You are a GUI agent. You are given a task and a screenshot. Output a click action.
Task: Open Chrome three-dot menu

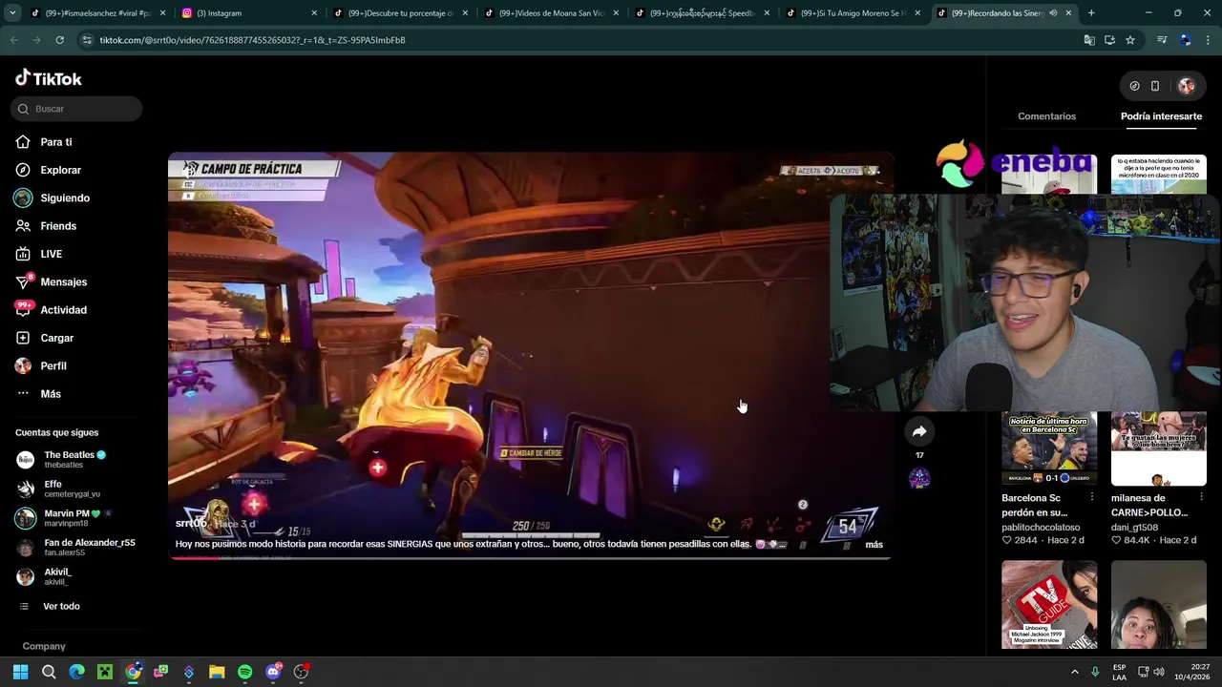(x=1208, y=40)
